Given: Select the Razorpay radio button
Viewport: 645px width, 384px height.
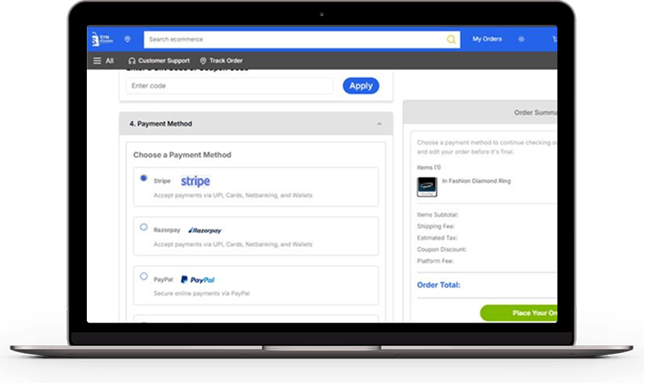Looking at the screenshot, I should 143,228.
